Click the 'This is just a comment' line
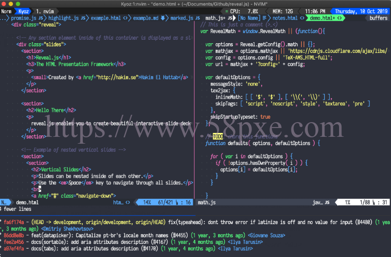Viewport: 391px width, 257px height. pos(239,25)
